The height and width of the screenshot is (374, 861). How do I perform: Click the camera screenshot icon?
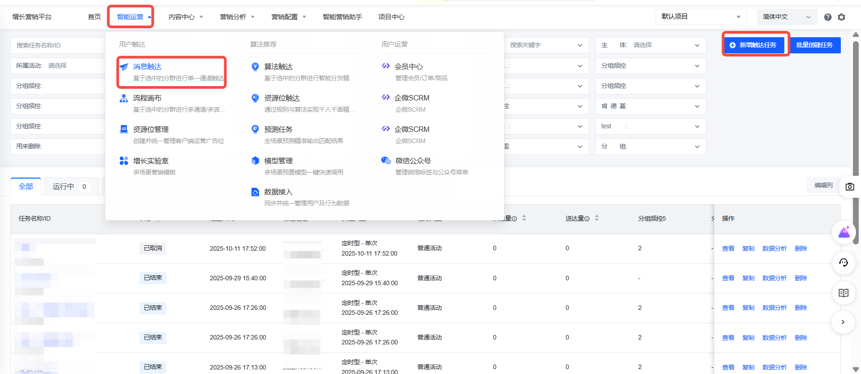click(849, 187)
